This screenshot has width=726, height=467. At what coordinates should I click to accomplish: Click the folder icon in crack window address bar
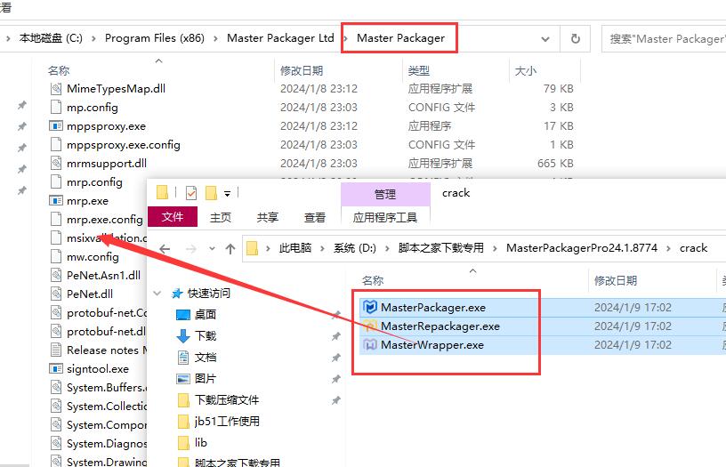point(252,248)
